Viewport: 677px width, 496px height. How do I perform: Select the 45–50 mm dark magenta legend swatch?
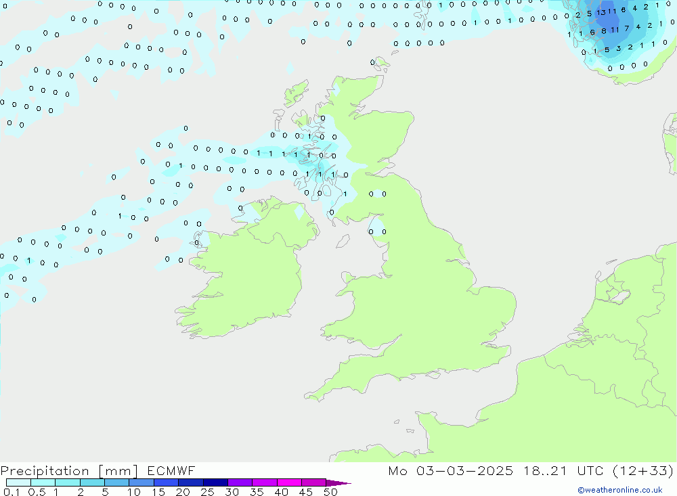pos(314,482)
